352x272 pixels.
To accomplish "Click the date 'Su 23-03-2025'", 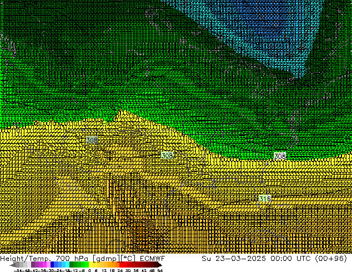I will click(234, 259).
